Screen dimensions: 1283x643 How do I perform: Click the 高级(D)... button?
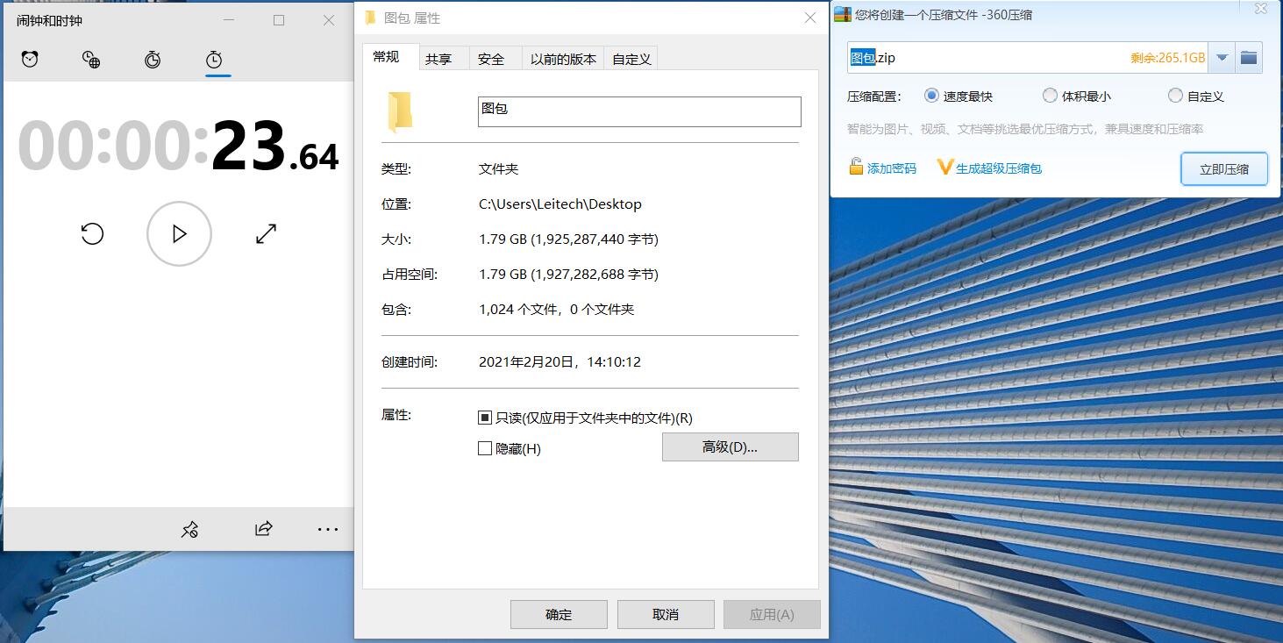730,447
